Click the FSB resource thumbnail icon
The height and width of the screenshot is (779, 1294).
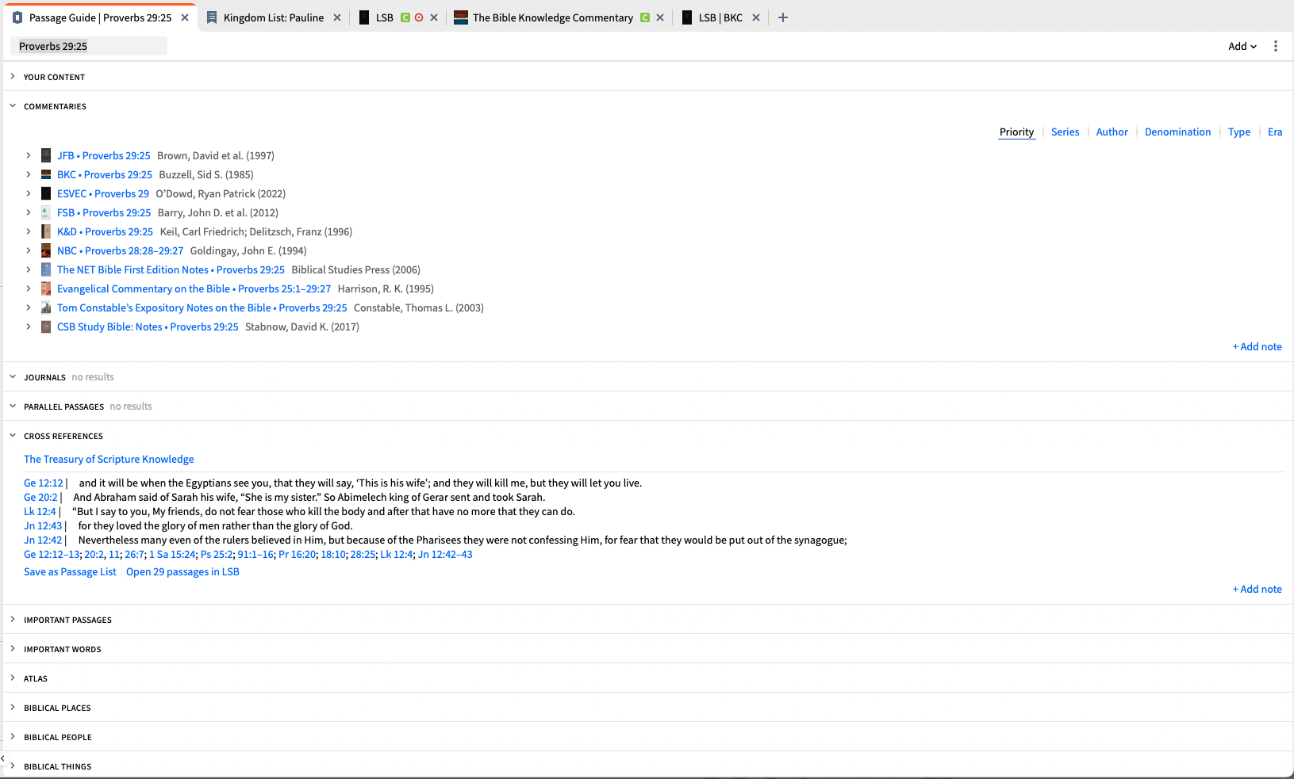coord(45,212)
